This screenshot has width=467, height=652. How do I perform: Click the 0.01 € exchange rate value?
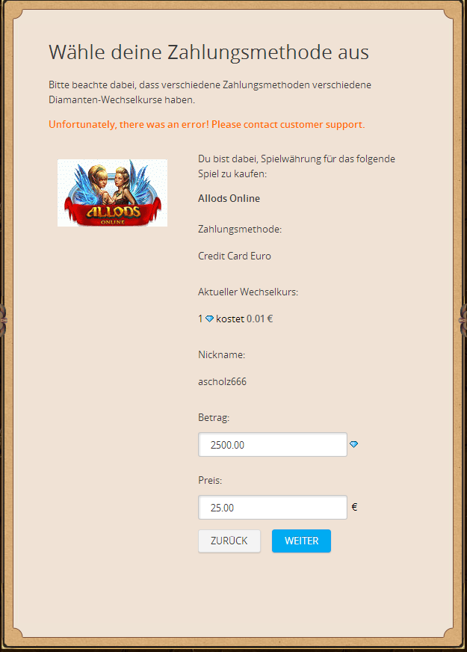pos(260,319)
